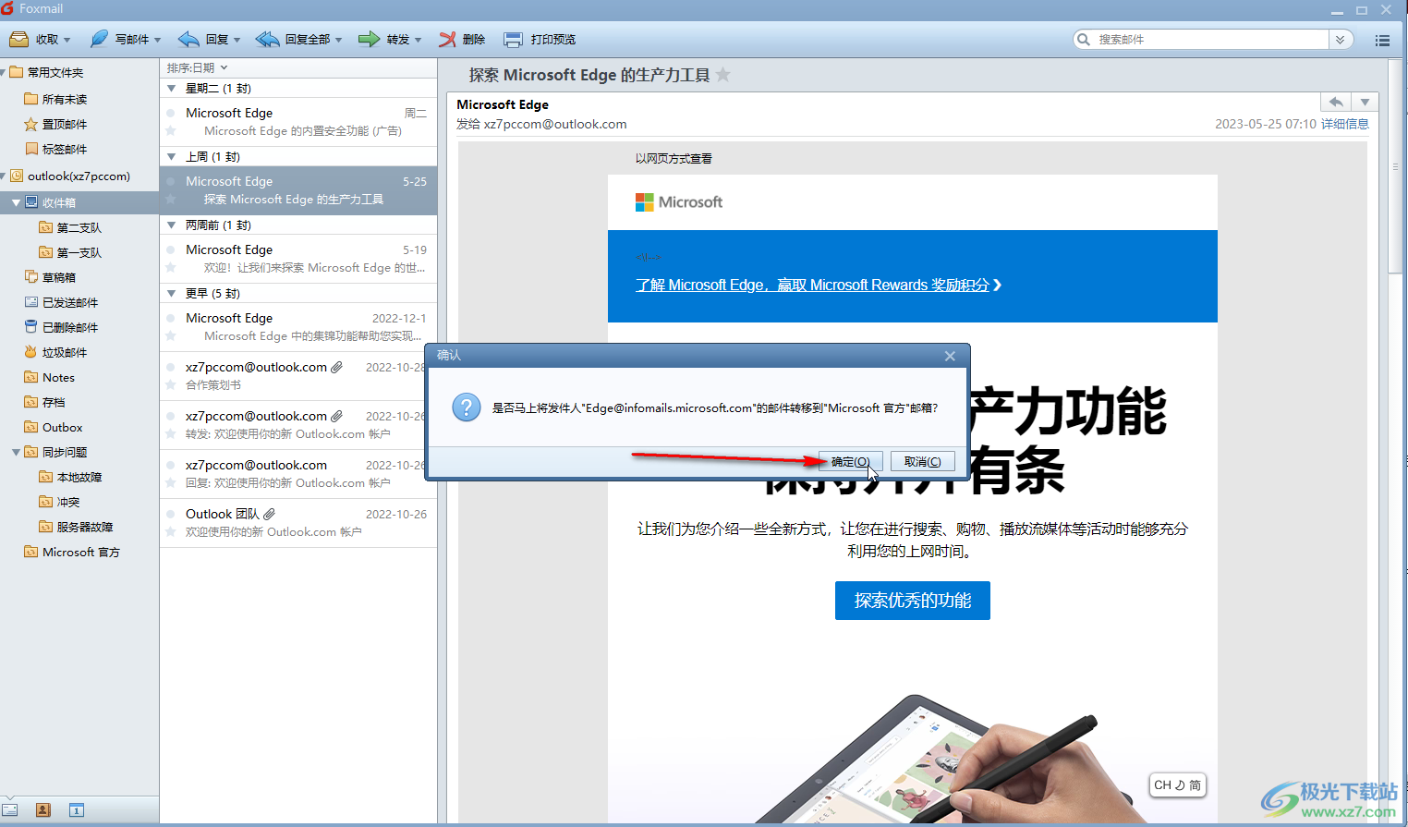Open the 收取 dropdown arrow

67,40
